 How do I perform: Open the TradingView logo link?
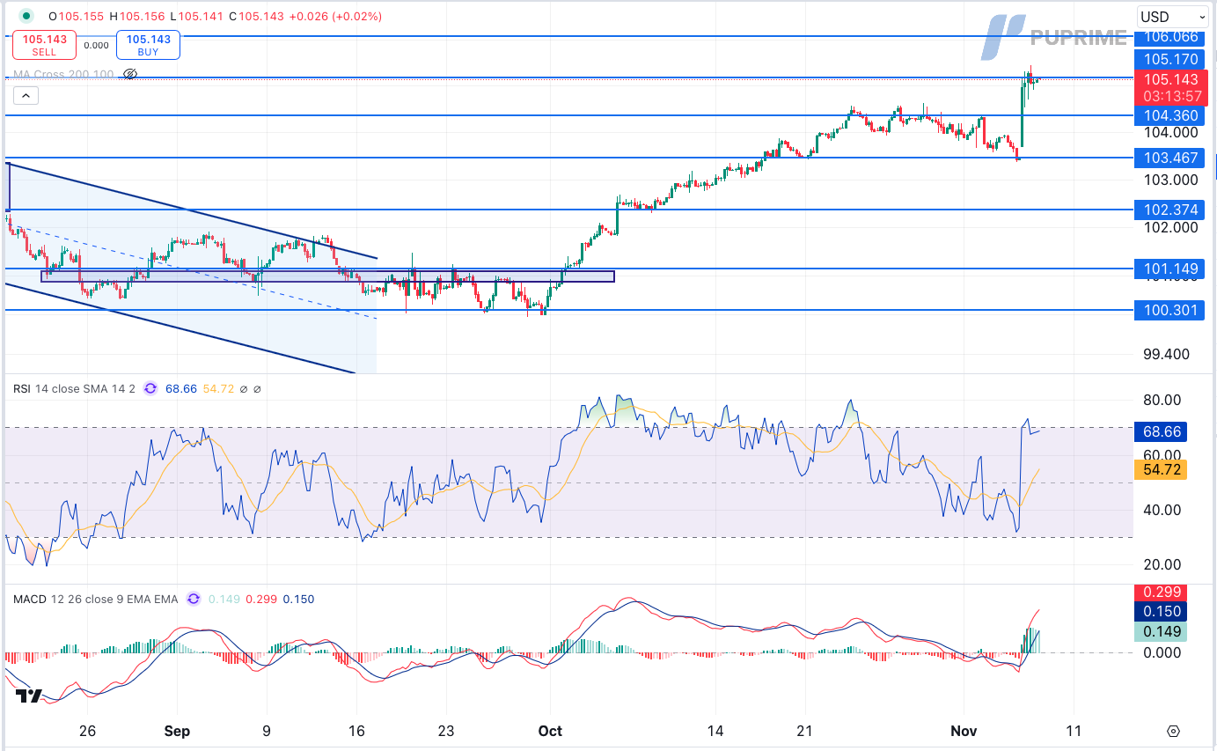coord(29,696)
